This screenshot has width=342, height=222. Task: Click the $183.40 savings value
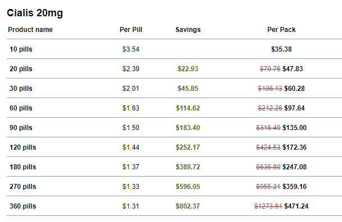pyautogui.click(x=188, y=128)
